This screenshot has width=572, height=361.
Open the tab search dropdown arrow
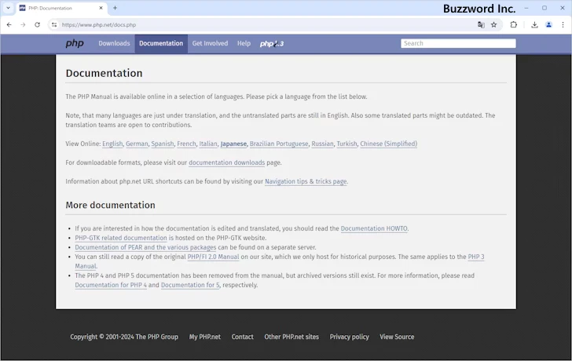tap(8, 8)
